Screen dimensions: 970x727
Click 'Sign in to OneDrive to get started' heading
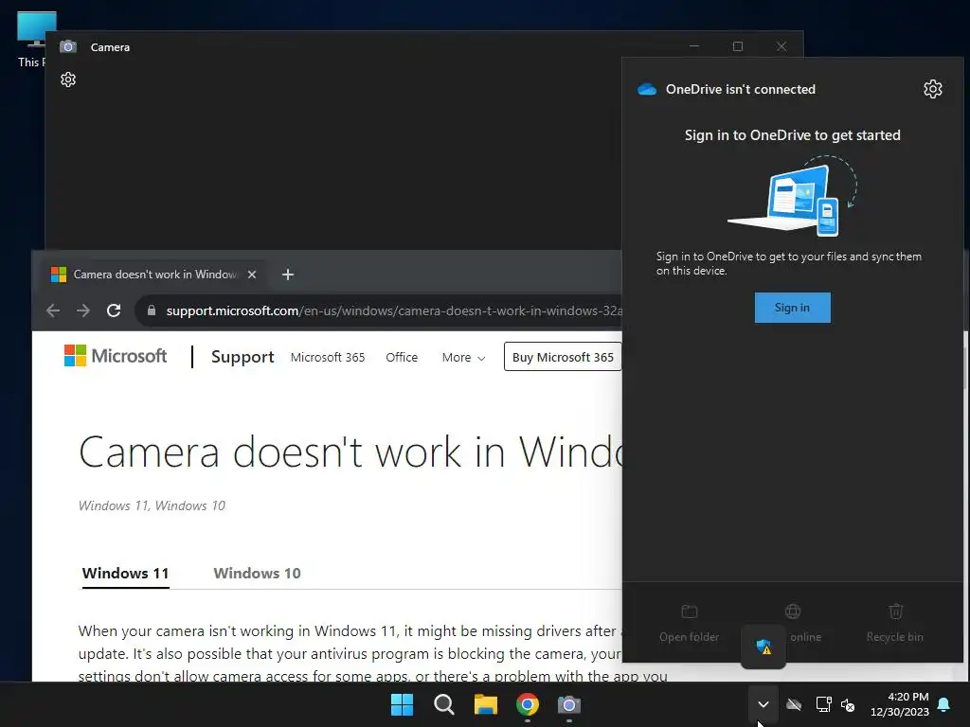(x=793, y=135)
